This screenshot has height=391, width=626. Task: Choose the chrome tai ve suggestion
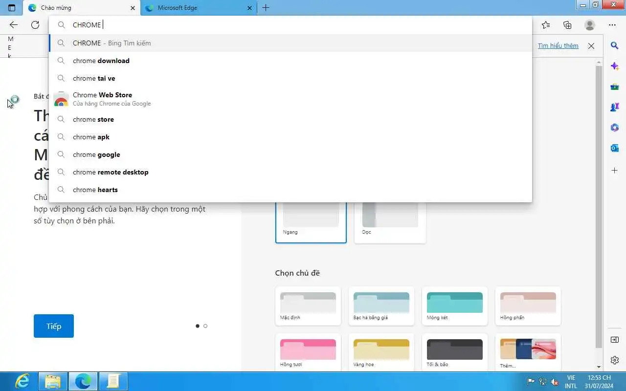point(291,78)
